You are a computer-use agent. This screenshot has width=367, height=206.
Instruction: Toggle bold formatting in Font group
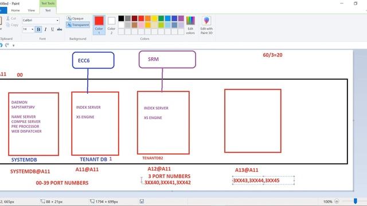(x=38, y=29)
